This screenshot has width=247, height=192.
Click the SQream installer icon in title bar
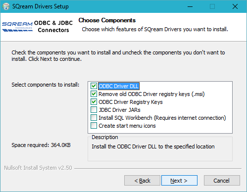[x=6, y=6]
